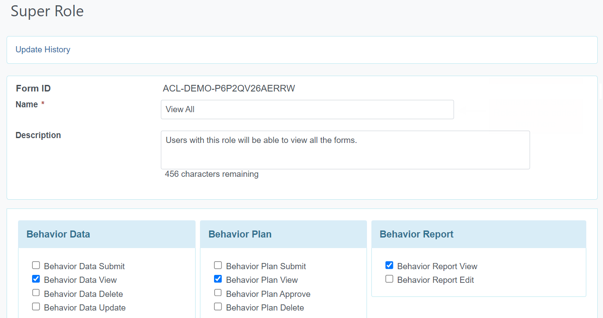Open the Update History link

tap(43, 50)
